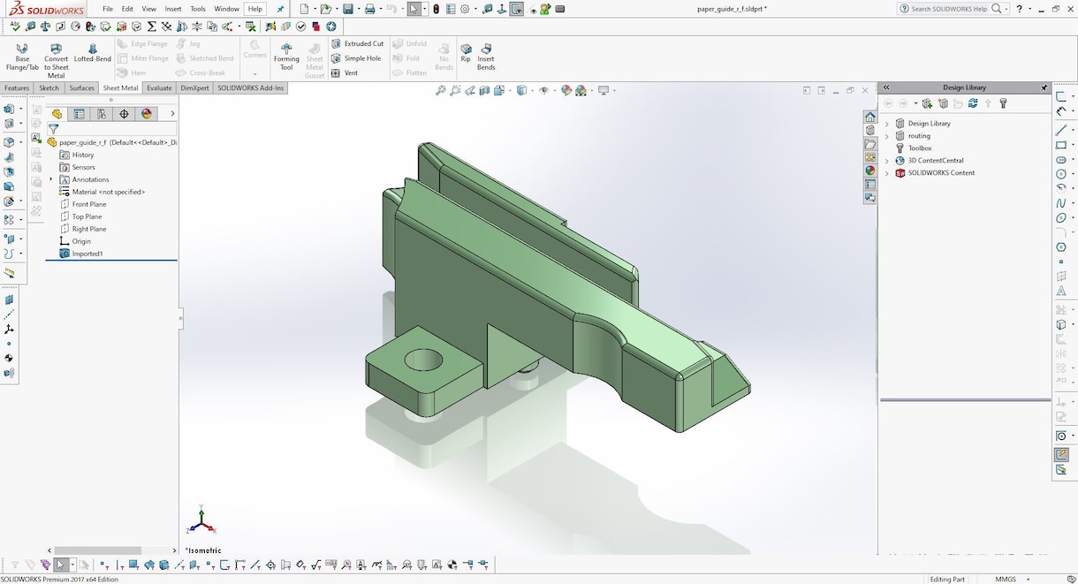Click the Sigma statistics icon in Evaluate toolbar
Screen dimensions: 1078x584
151,27
